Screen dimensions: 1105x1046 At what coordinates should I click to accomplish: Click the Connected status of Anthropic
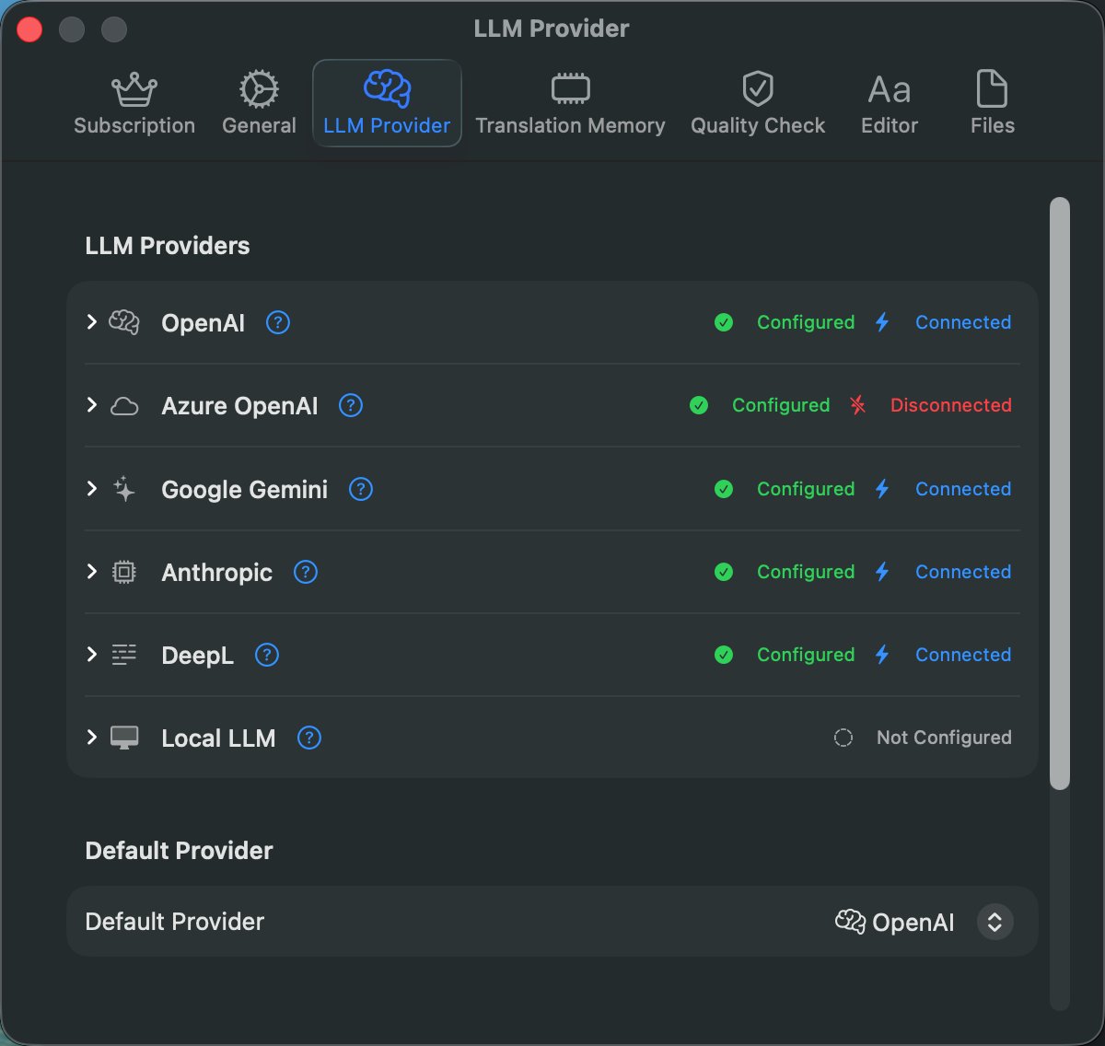tap(963, 572)
